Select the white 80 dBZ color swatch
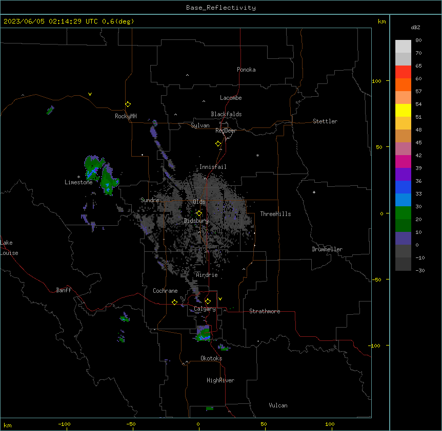 click(403, 47)
